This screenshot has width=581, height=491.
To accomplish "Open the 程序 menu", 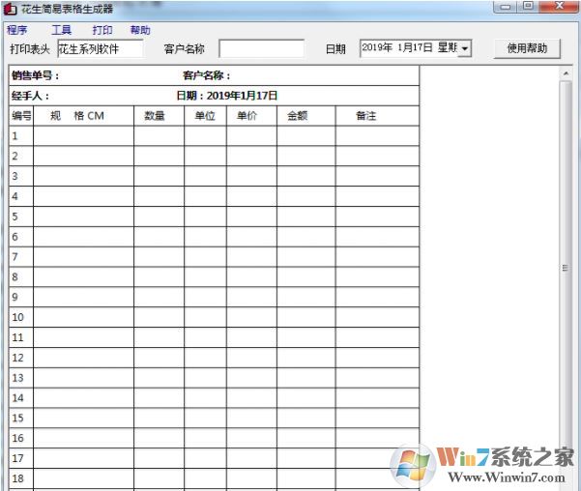I will [x=17, y=30].
